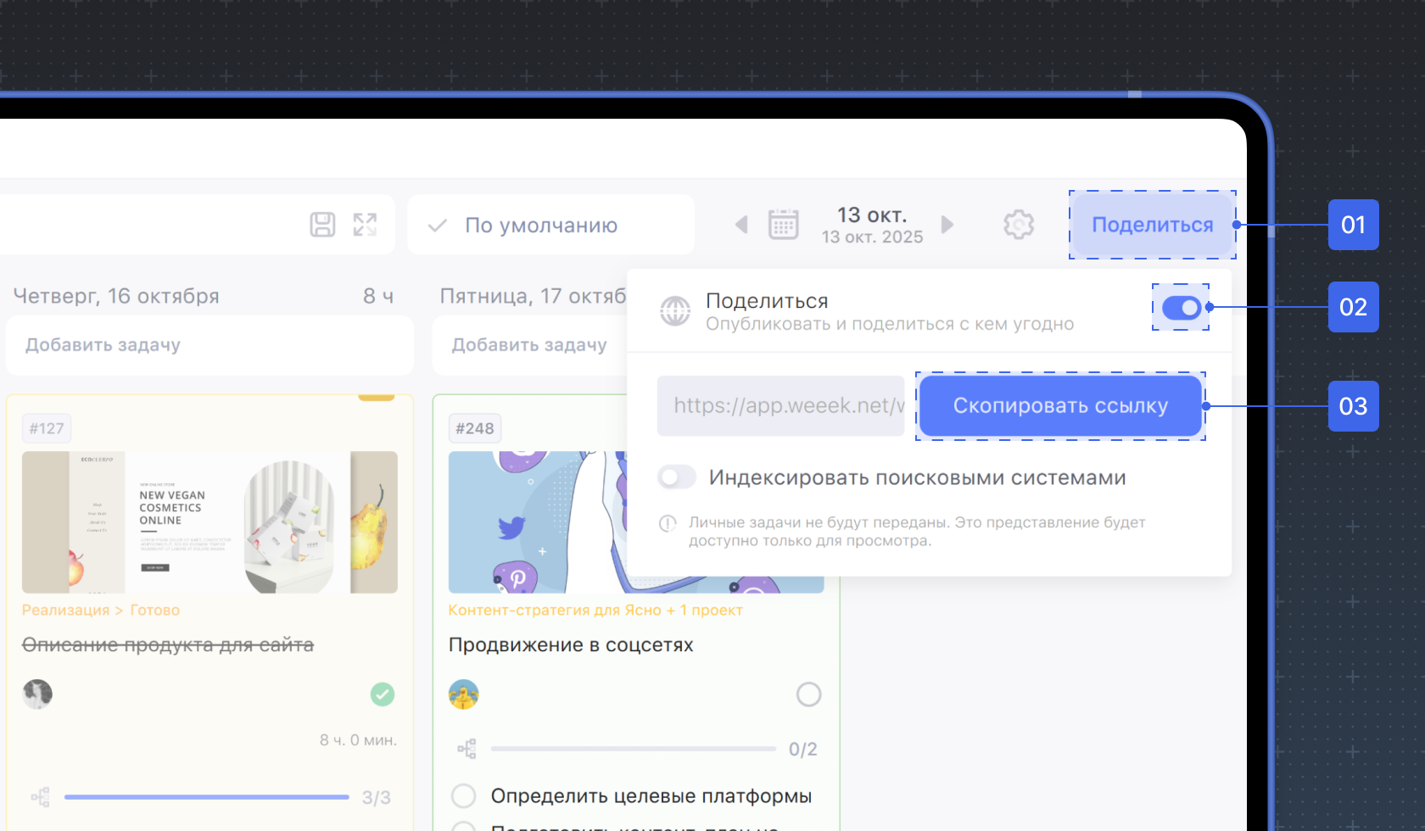This screenshot has height=831, width=1425.
Task: Open the calendar date picker icon
Action: tap(783, 225)
